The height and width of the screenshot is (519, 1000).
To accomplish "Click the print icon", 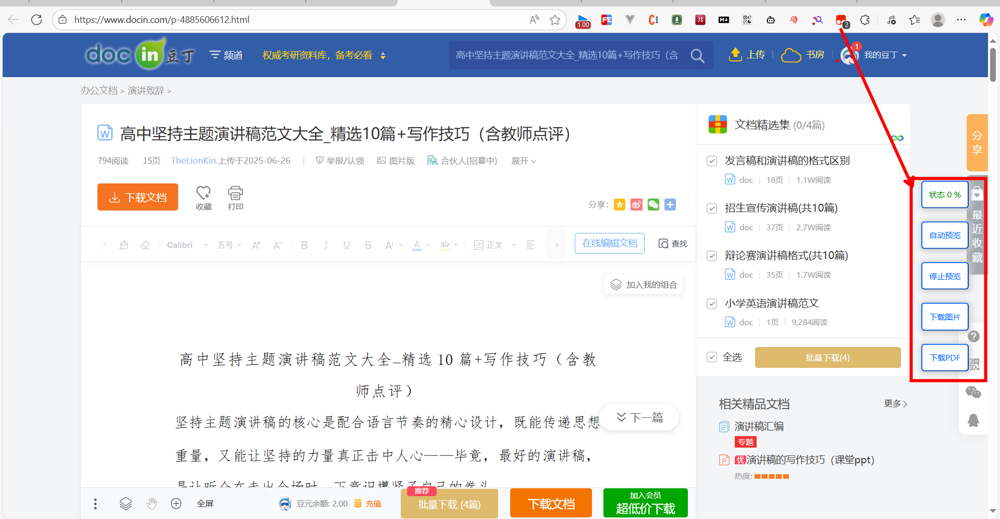I will click(235, 193).
